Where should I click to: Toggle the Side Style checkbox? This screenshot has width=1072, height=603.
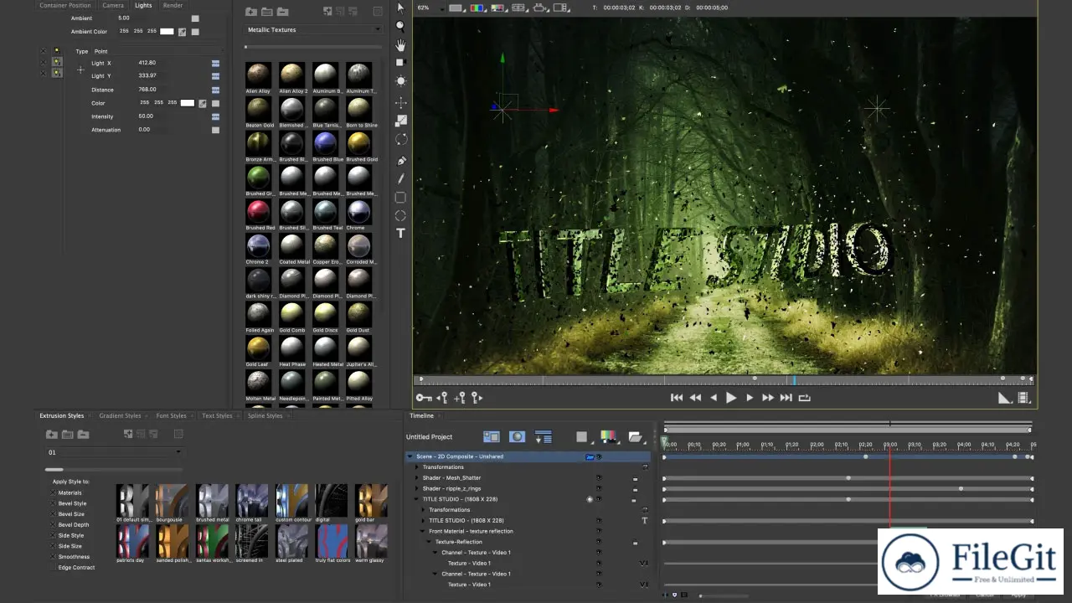coord(54,535)
